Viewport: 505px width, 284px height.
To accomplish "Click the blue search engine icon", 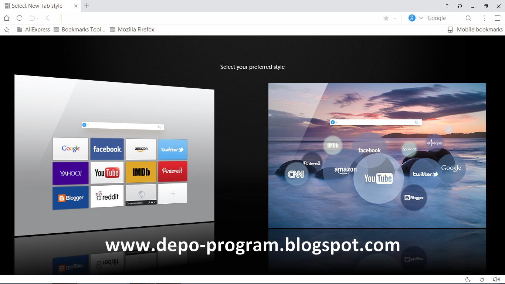I will tap(412, 18).
